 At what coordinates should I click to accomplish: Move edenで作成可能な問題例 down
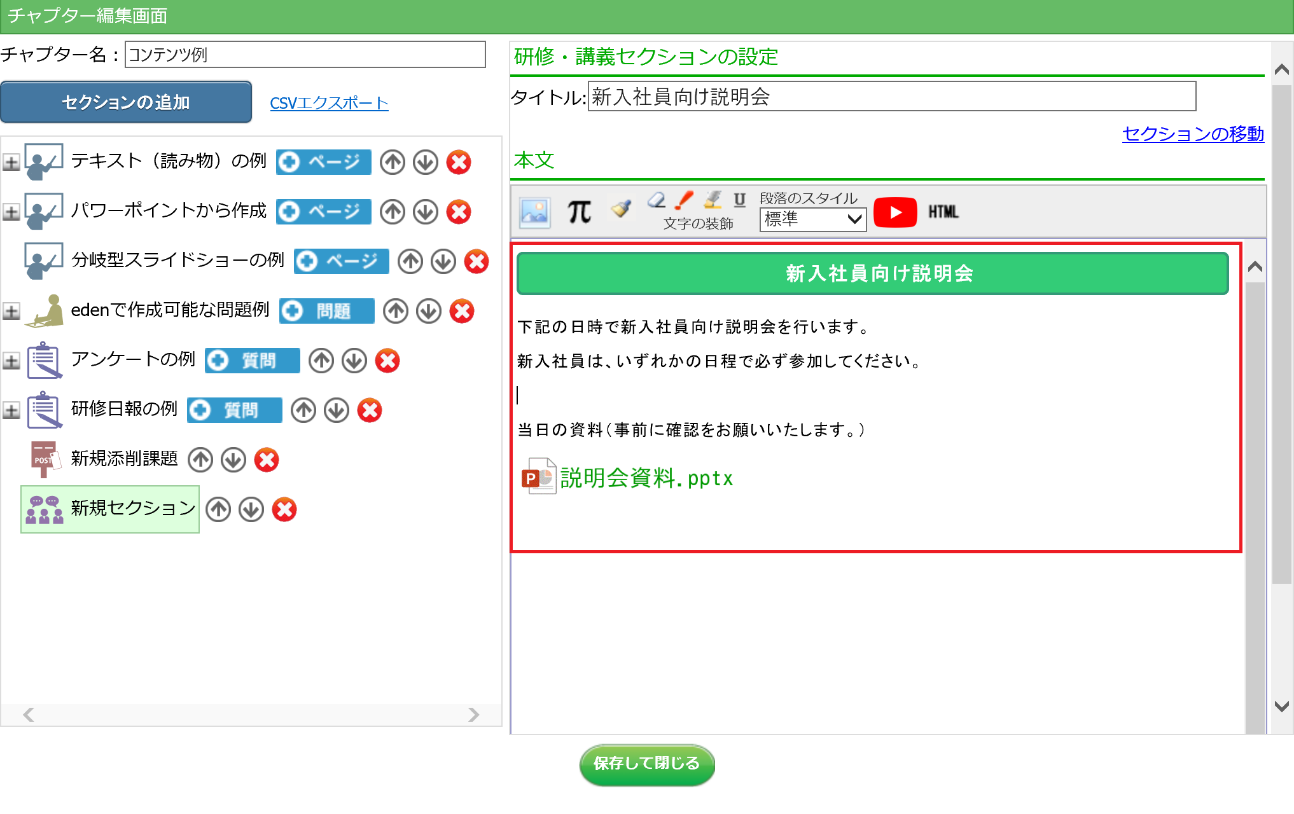pyautogui.click(x=429, y=311)
